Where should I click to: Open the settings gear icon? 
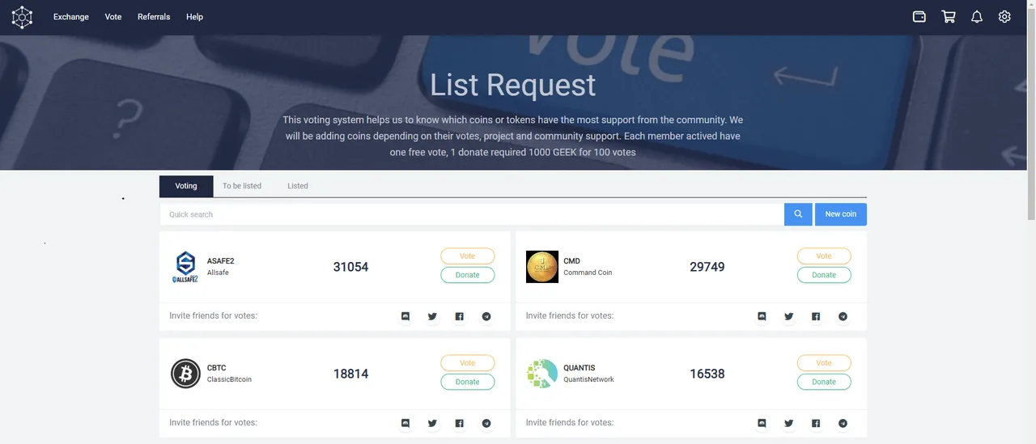(x=1004, y=16)
